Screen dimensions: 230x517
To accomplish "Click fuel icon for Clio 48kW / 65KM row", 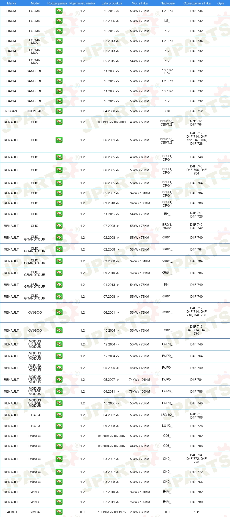I will pyautogui.click(x=59, y=157).
